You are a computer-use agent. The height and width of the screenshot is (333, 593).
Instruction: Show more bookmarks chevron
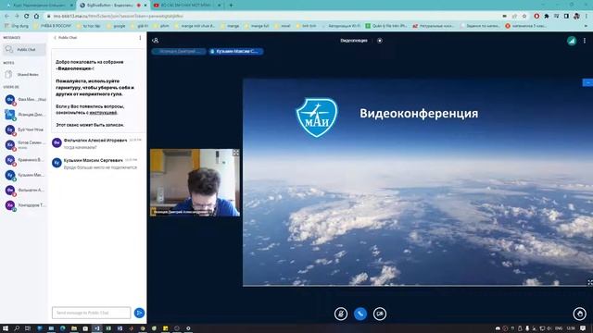(586, 26)
